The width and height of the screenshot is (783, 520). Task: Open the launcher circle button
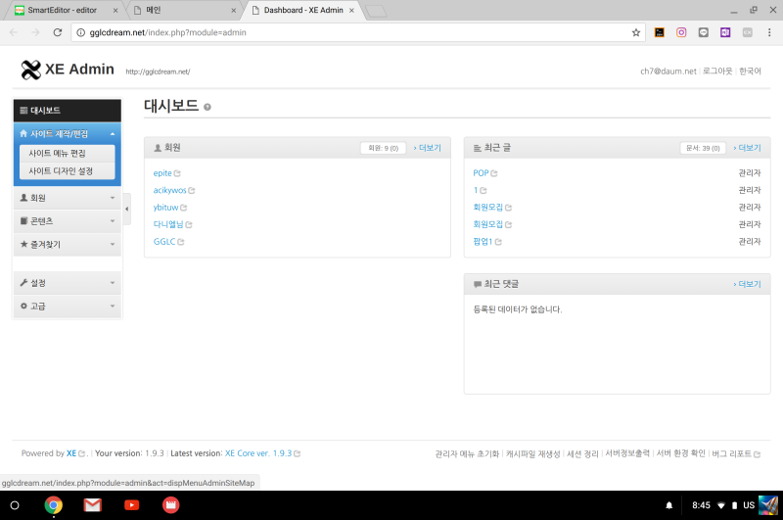pos(15,505)
